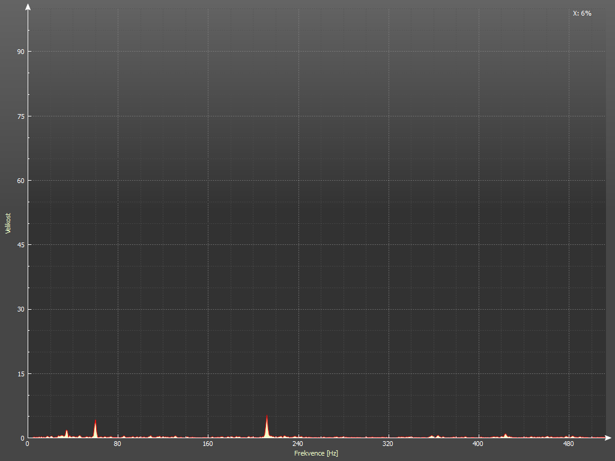Click the 320 Hz frequency tick label
The image size is (615, 461).
click(388, 444)
